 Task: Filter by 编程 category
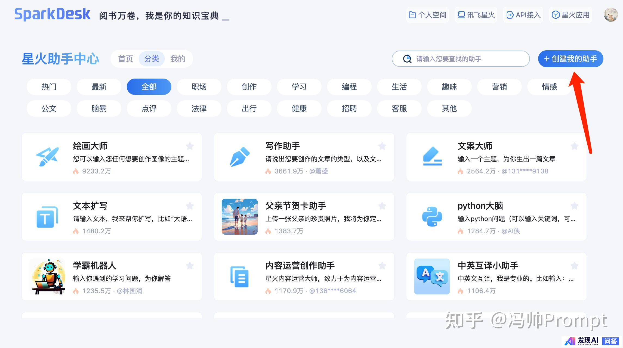pyautogui.click(x=349, y=87)
